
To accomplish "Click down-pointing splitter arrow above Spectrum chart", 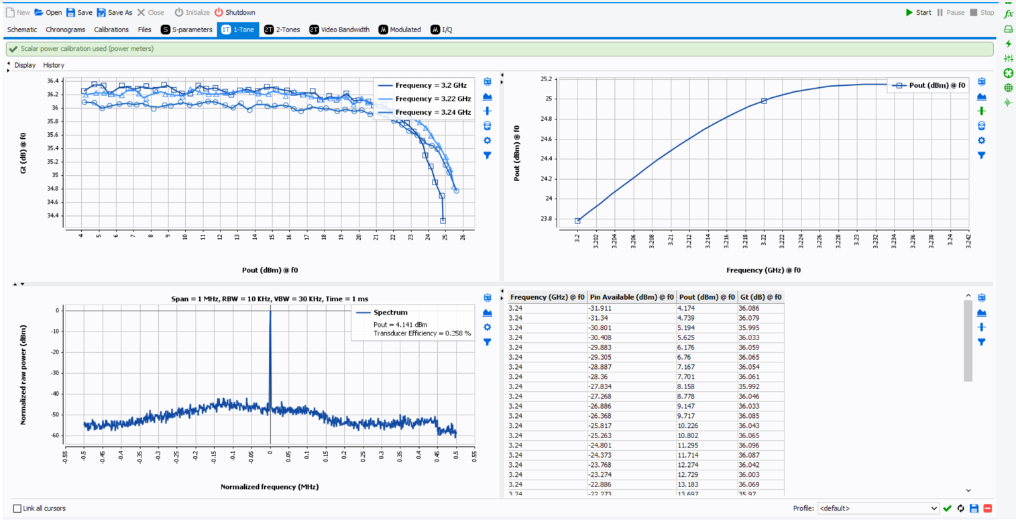I will click(x=22, y=284).
